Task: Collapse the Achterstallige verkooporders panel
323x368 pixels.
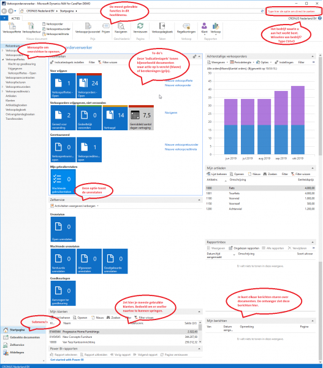Action: tap(313, 57)
